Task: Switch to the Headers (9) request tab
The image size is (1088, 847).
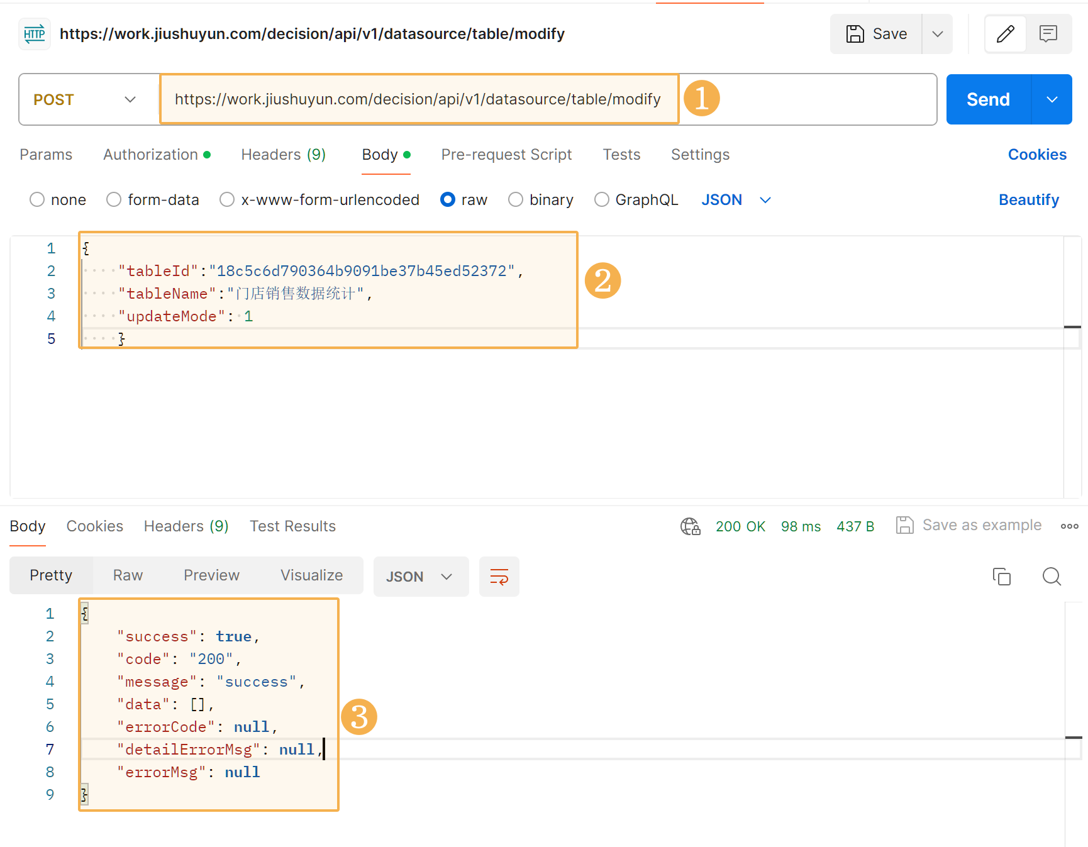Action: 283,155
